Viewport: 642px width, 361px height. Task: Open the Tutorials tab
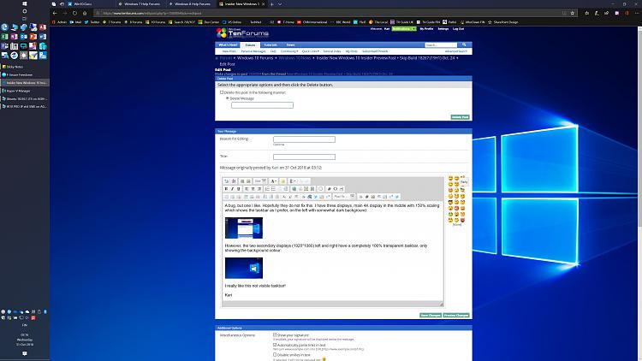point(270,45)
